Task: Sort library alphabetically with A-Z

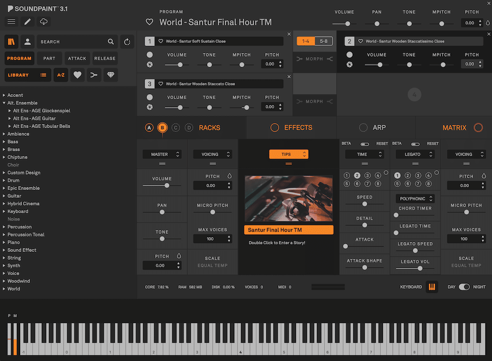Action: coord(61,75)
